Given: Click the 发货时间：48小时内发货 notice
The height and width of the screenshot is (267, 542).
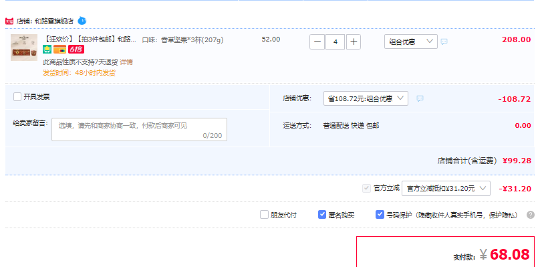Looking at the screenshot, I should [x=79, y=73].
